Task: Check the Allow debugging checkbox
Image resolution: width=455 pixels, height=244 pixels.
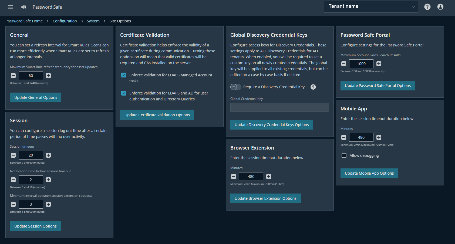Action: point(344,155)
